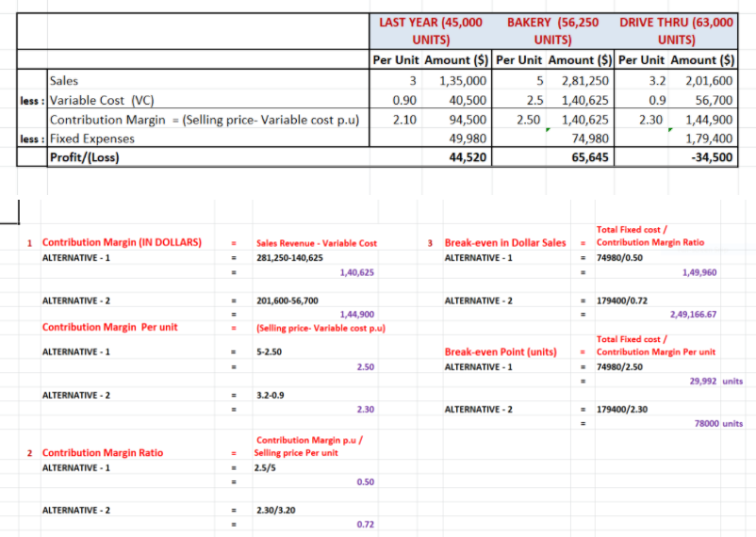The width and height of the screenshot is (756, 537).
Task: Select the 74980/2.50 calculation cell
Action: (619, 366)
